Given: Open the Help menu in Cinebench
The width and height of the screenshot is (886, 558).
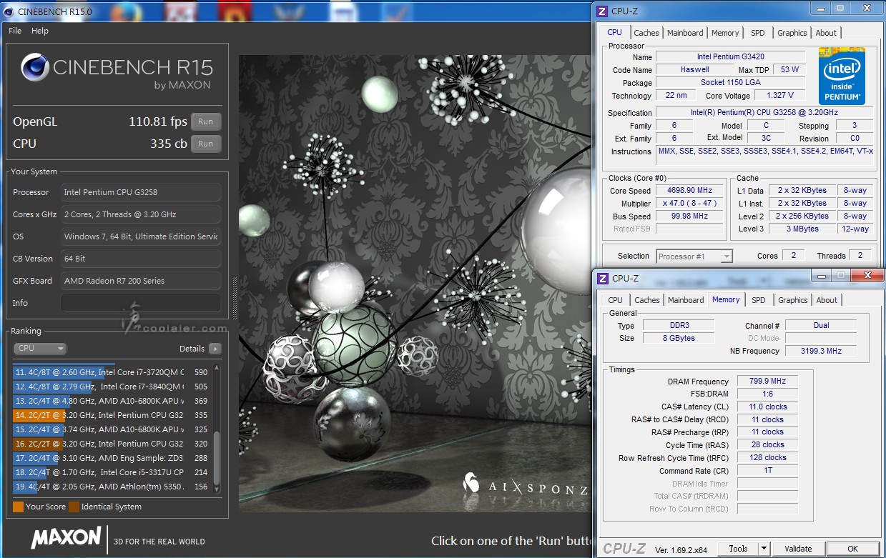Looking at the screenshot, I should pos(40,31).
